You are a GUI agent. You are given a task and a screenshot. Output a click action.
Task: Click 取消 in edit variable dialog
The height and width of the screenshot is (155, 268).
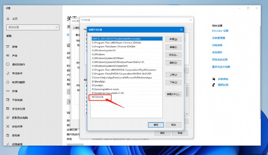coord(173,125)
